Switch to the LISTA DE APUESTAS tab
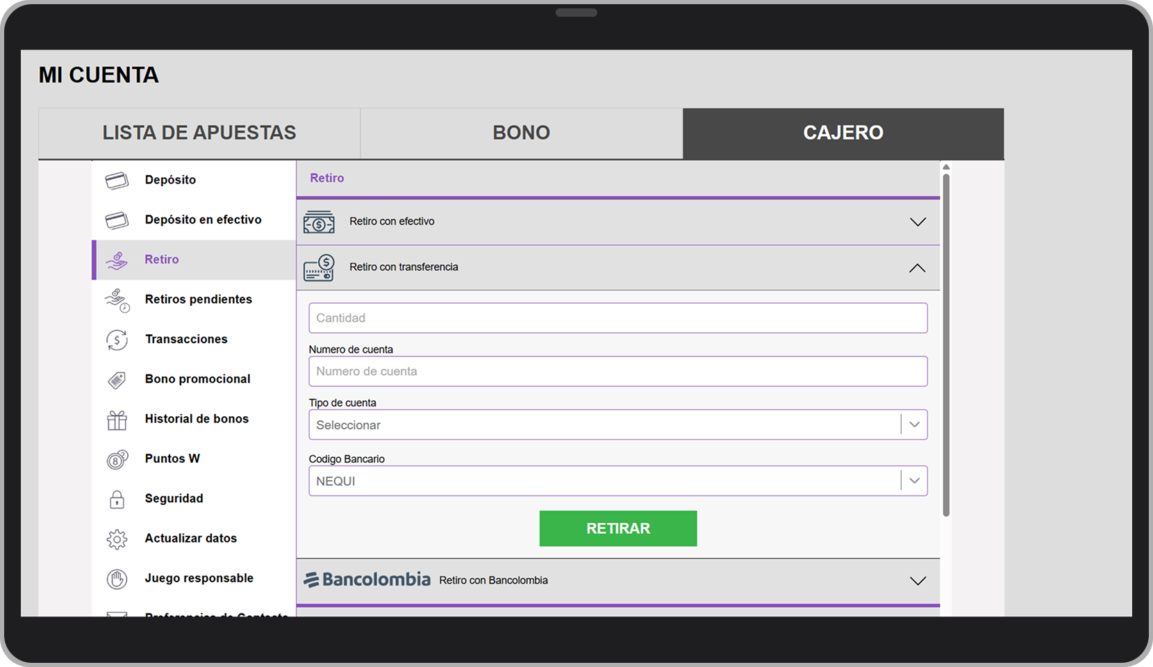This screenshot has width=1153, height=667. tap(199, 133)
